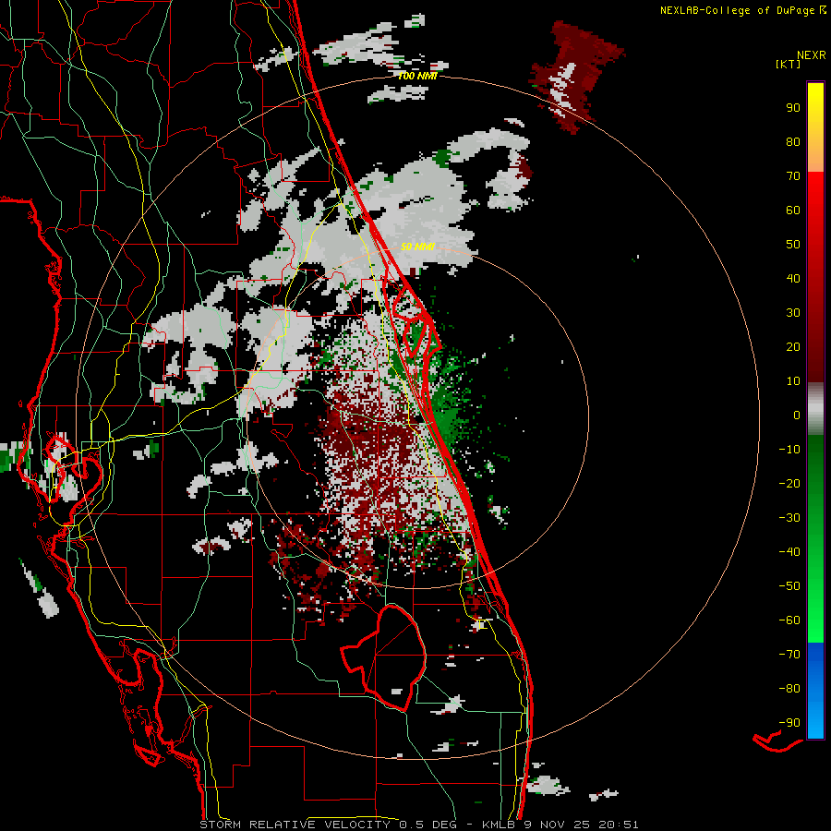Click the positive 10 knot scale label
This screenshot has width=831, height=831.
[x=793, y=381]
